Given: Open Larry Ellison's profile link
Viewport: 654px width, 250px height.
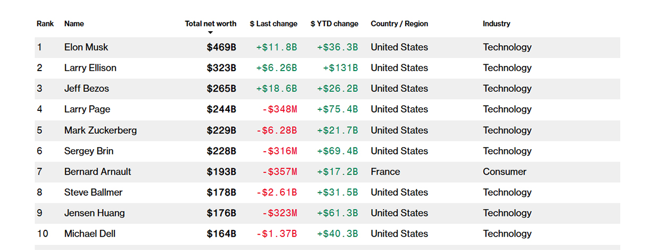Looking at the screenshot, I should tap(90, 68).
